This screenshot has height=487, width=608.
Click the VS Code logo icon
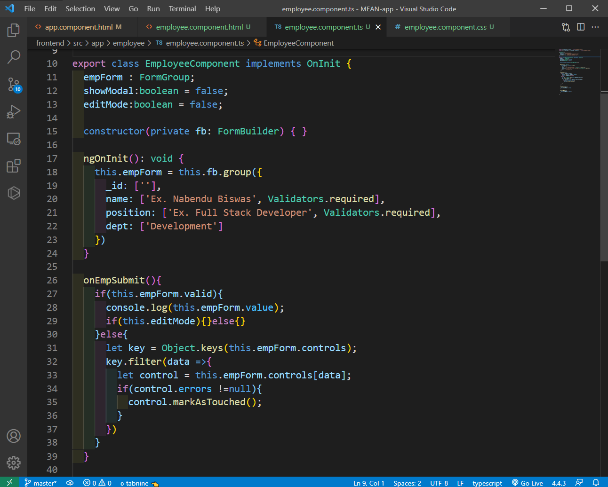(x=9, y=8)
